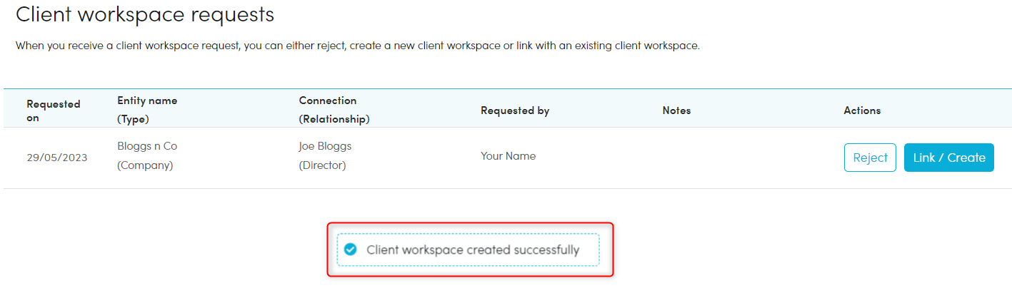
Task: Click the (Company) entity type text
Action: [x=145, y=165]
